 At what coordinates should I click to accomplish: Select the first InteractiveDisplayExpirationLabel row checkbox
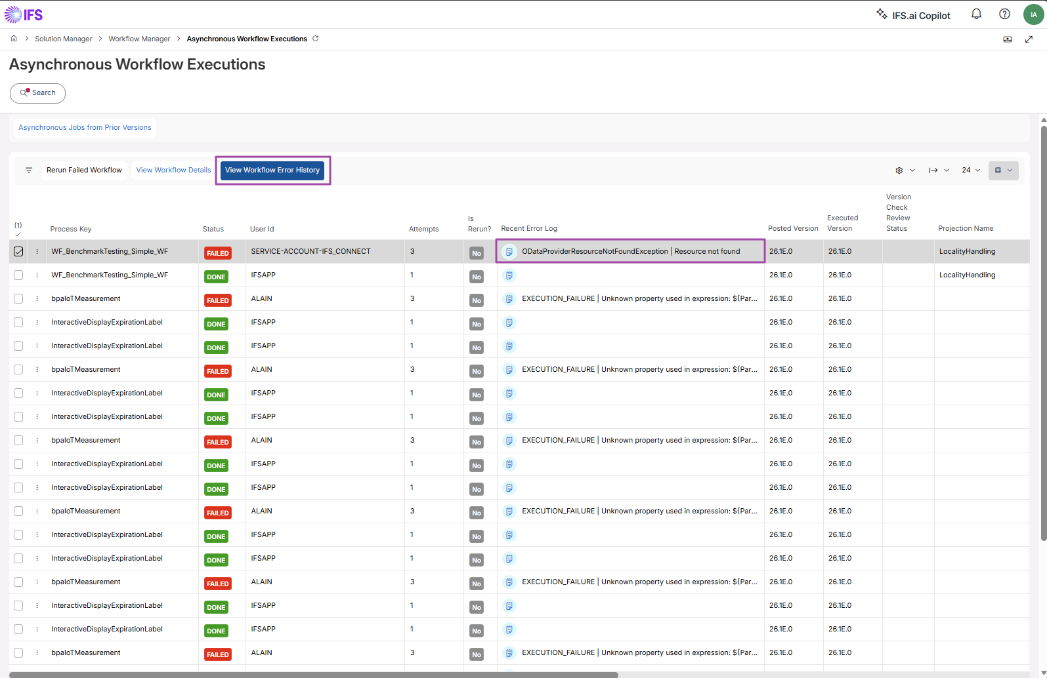pos(18,322)
